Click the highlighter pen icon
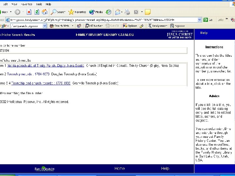 tap(141, 26)
